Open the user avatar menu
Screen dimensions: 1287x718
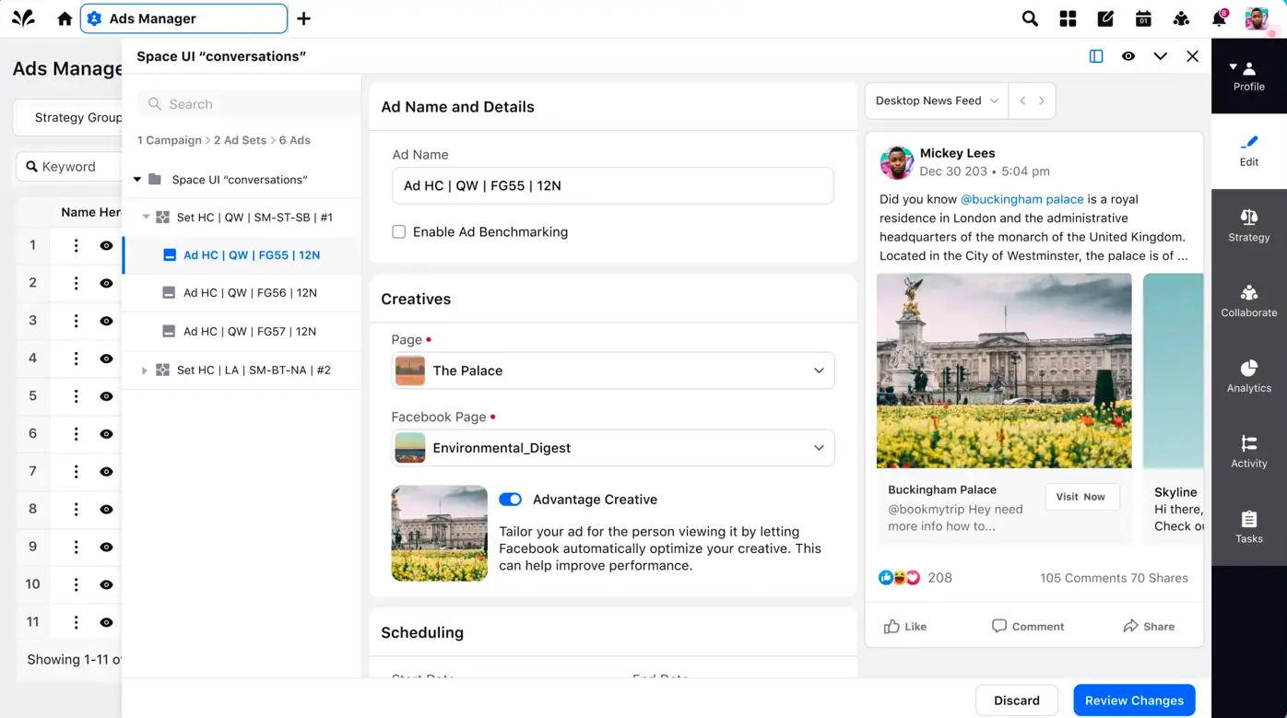(1257, 18)
